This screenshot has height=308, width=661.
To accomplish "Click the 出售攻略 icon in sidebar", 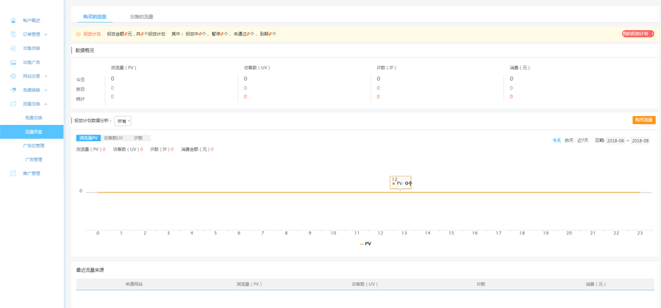I will point(13,49).
